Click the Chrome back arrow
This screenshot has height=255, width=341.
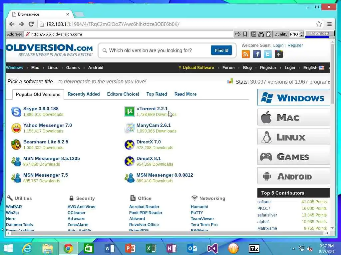[x=12, y=24]
